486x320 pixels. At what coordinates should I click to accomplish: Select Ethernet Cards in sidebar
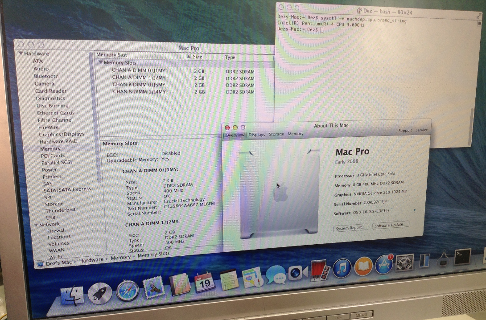(x=56, y=113)
